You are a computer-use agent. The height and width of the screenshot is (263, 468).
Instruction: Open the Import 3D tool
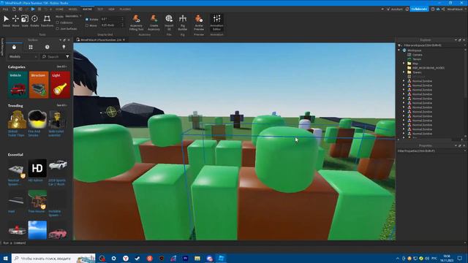(169, 23)
